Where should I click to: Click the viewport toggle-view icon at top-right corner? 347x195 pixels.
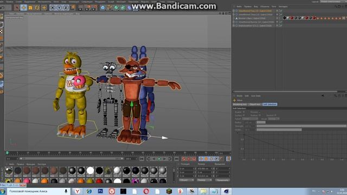pyautogui.click(x=229, y=14)
